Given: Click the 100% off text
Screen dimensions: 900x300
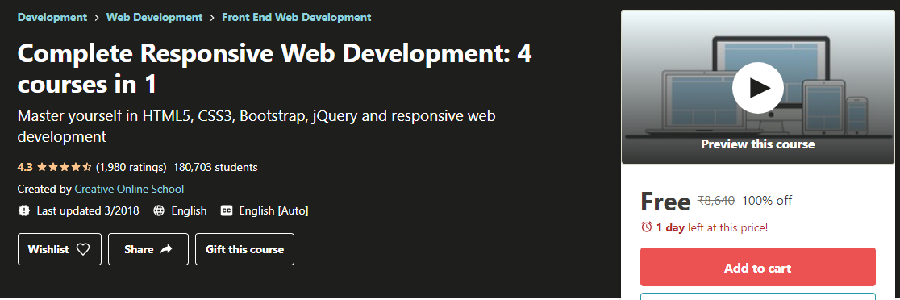Looking at the screenshot, I should [x=768, y=200].
